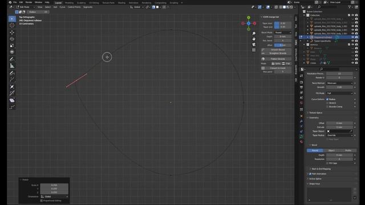Toggle X-ray display in viewport header

coord(276,7)
